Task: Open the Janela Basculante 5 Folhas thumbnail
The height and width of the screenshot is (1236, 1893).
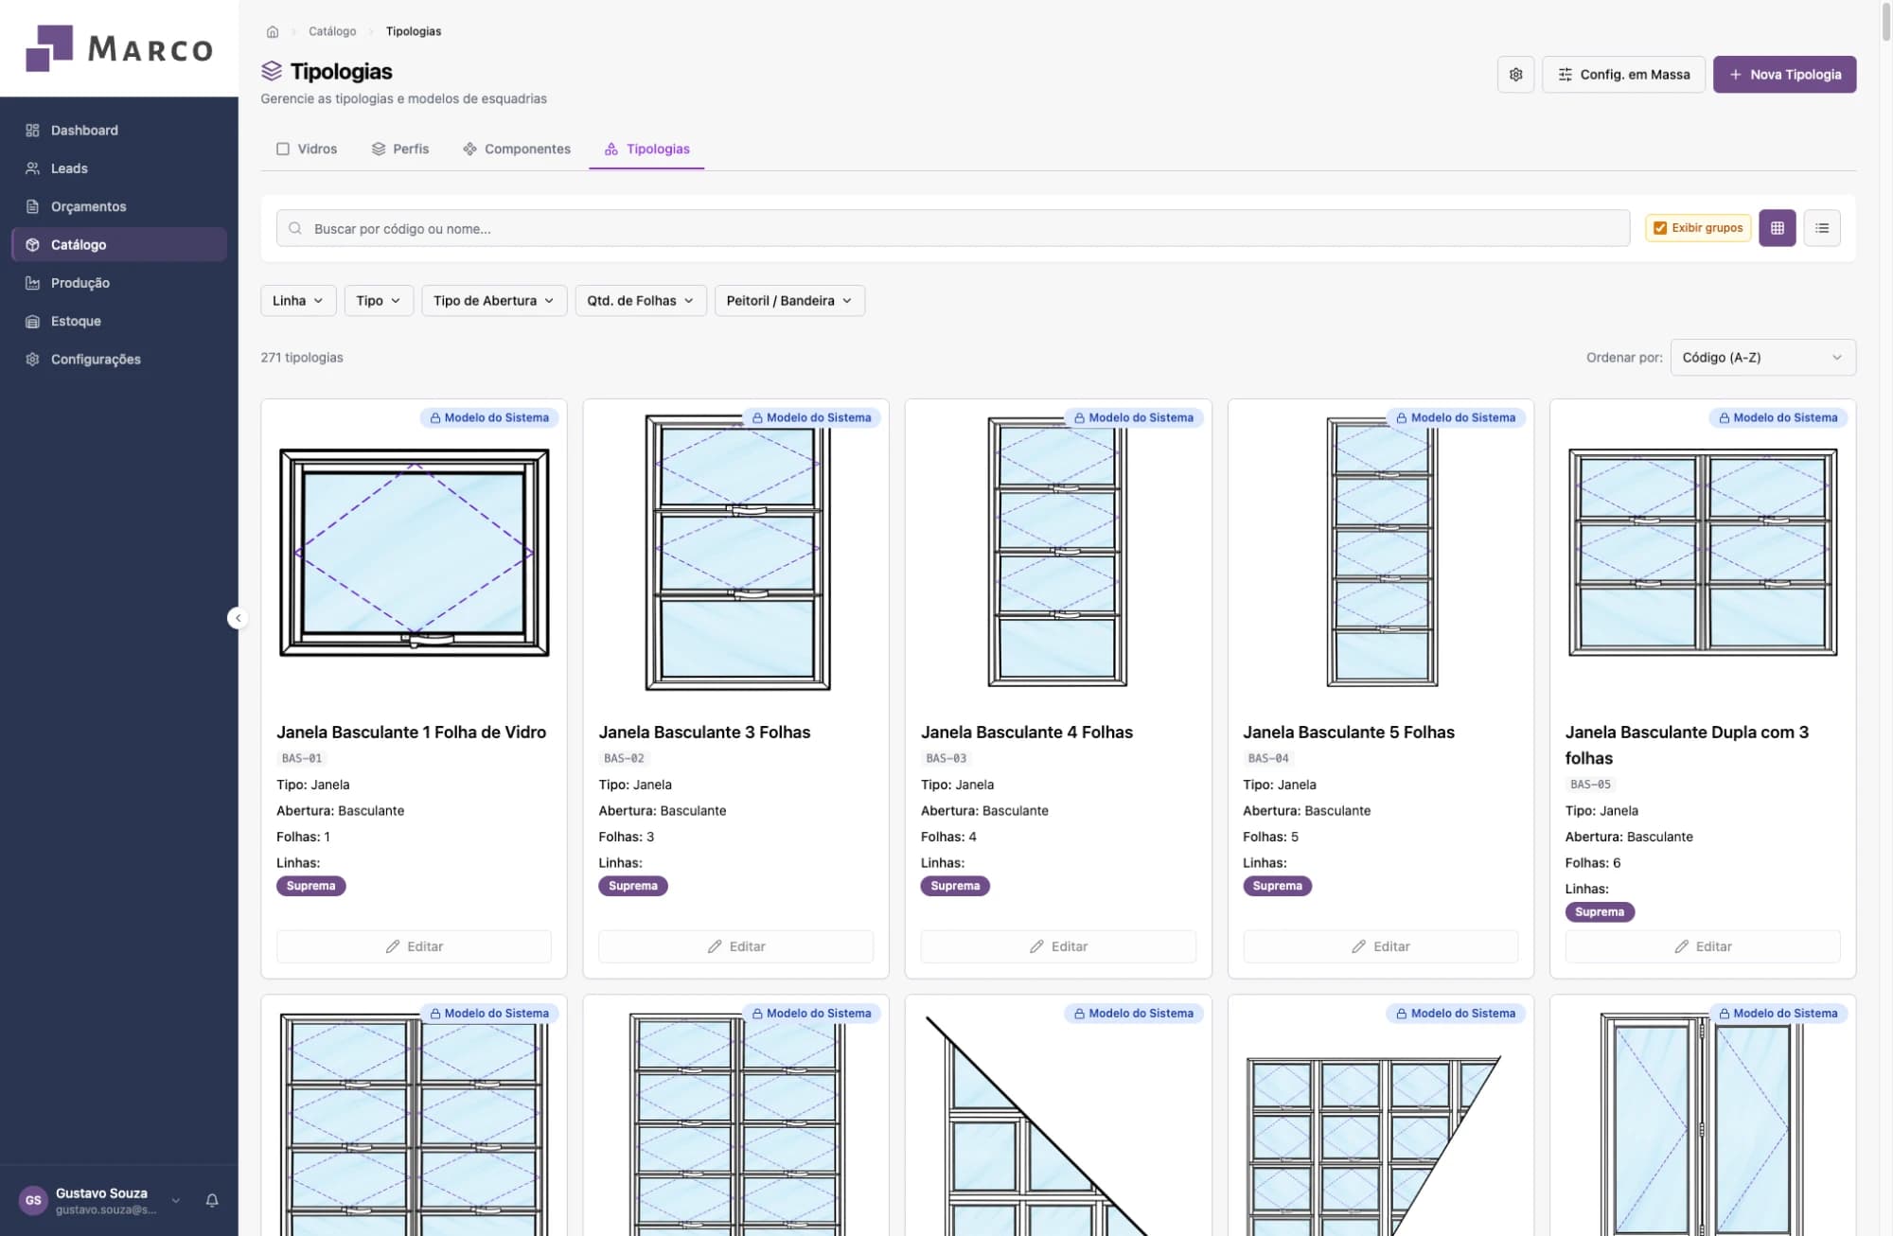Action: [x=1382, y=553]
